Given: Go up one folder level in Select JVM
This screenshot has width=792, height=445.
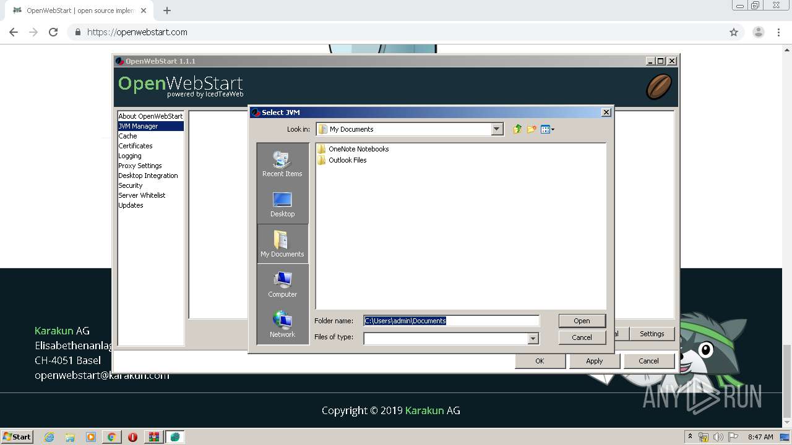Looking at the screenshot, I should pyautogui.click(x=517, y=129).
